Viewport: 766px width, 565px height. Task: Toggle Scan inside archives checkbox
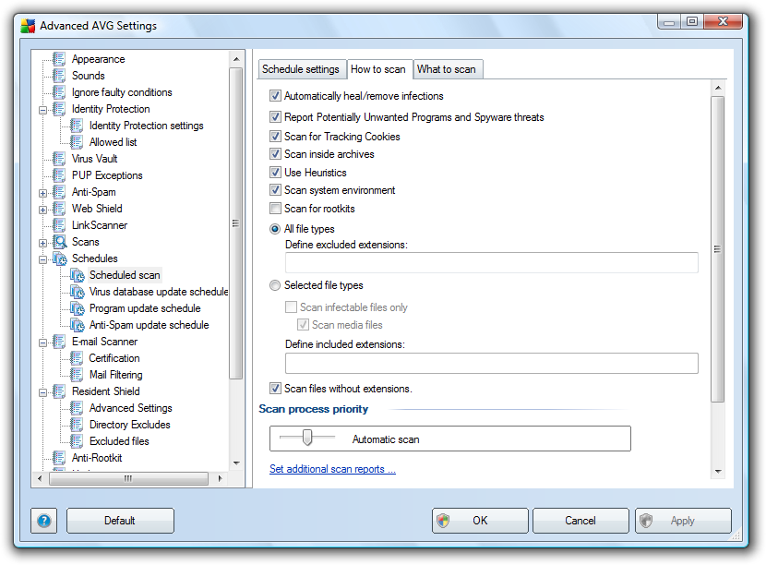[x=276, y=154]
